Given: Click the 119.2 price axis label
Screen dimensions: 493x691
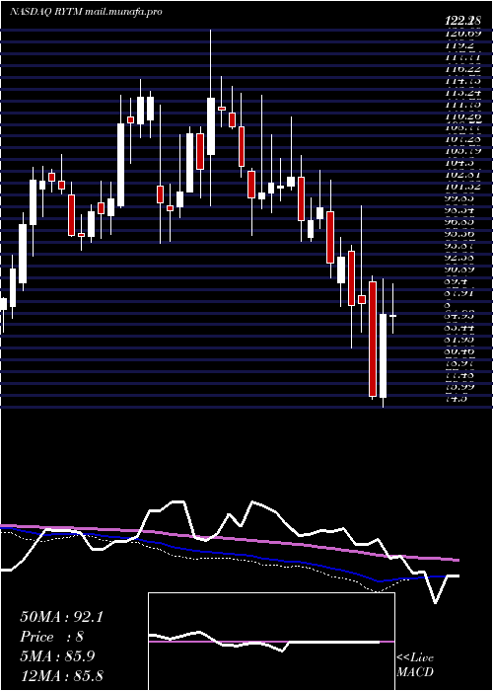Looking at the screenshot, I should pyautogui.click(x=459, y=44).
